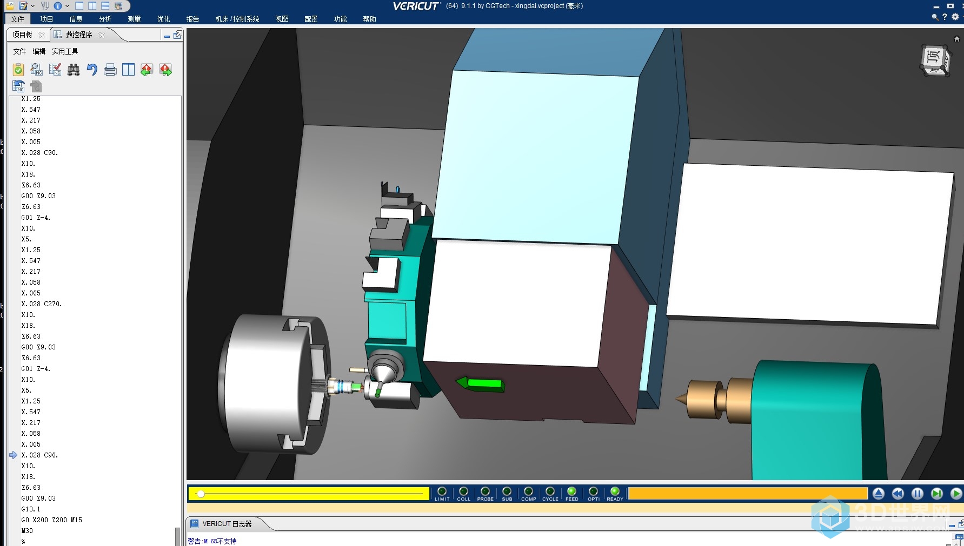Screen dimensions: 964x546
Task: Click the NC magnifier review icon
Action: (37, 70)
